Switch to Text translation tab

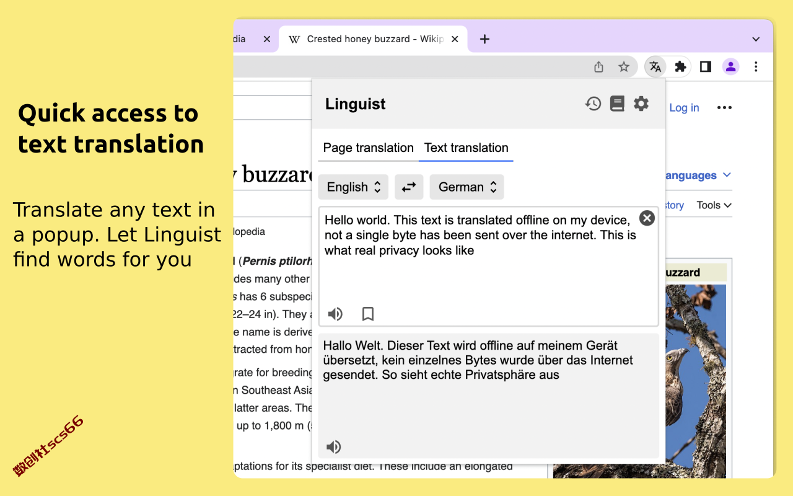(466, 148)
